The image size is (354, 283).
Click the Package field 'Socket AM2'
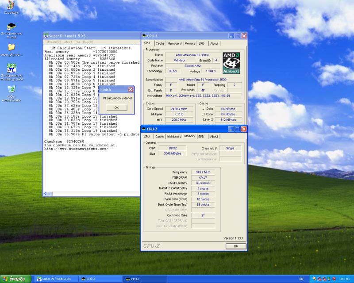(192, 66)
